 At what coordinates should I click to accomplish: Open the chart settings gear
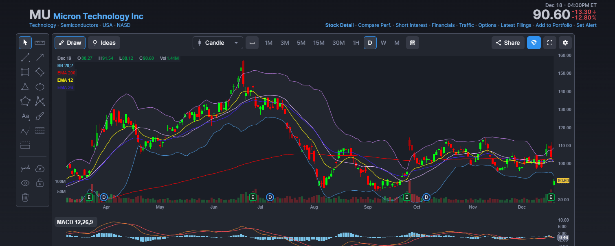point(565,43)
